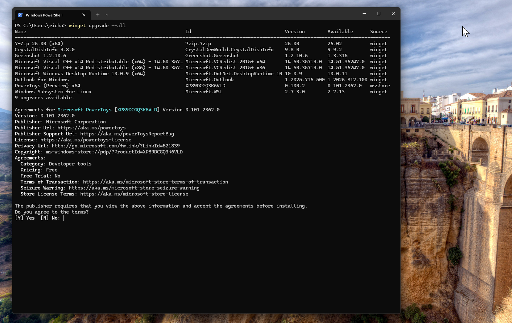Click the 'msstore' source entry
Image resolution: width=512 pixels, height=323 pixels.
tap(380, 86)
